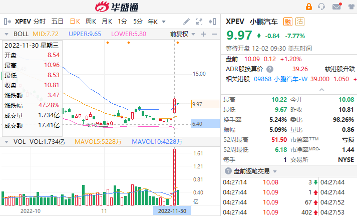Viewport: 357px width, 216px height.
Task: Switch to 5分 five-minute chart
Action: click(x=138, y=22)
